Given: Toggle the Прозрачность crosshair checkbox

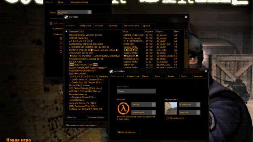Looking at the screenshot, I should pyautogui.click(x=167, y=118).
